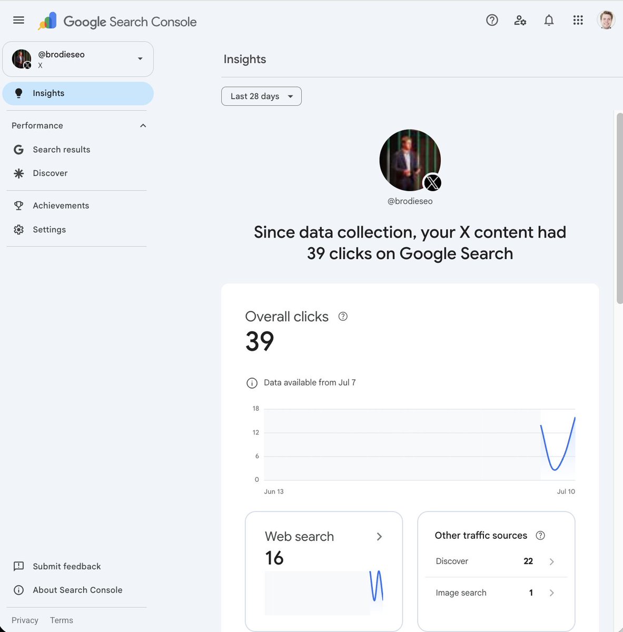Click the Jul 10 axis label

tap(566, 491)
